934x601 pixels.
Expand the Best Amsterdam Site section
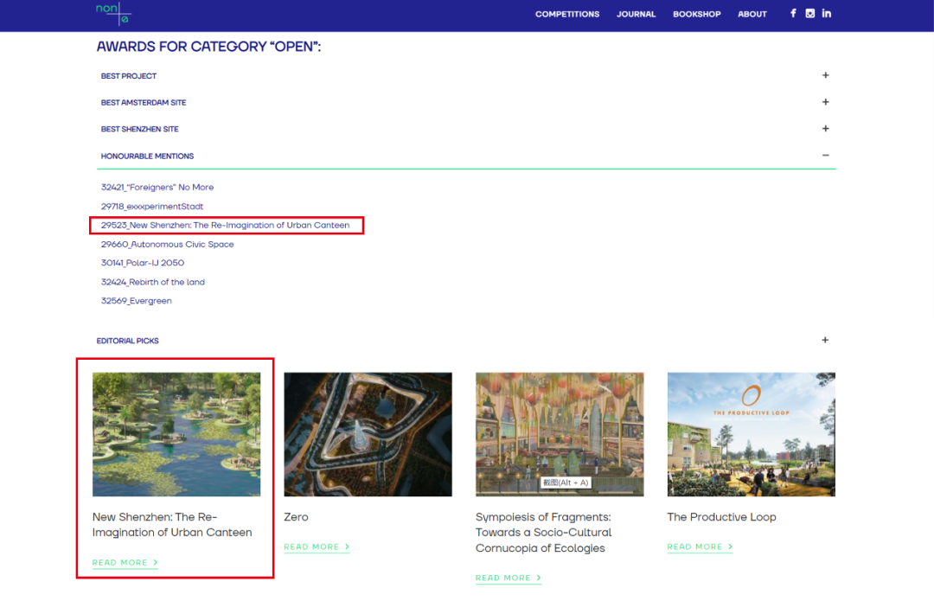coord(825,102)
